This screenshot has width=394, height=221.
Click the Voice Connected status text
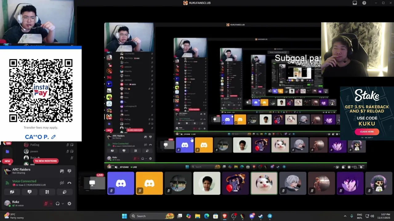point(24,181)
